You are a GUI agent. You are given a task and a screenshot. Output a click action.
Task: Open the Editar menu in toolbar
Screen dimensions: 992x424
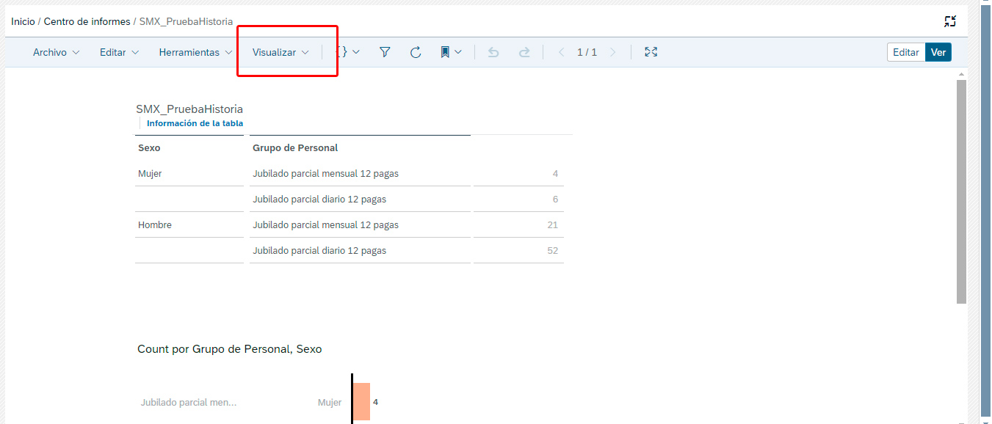click(119, 52)
